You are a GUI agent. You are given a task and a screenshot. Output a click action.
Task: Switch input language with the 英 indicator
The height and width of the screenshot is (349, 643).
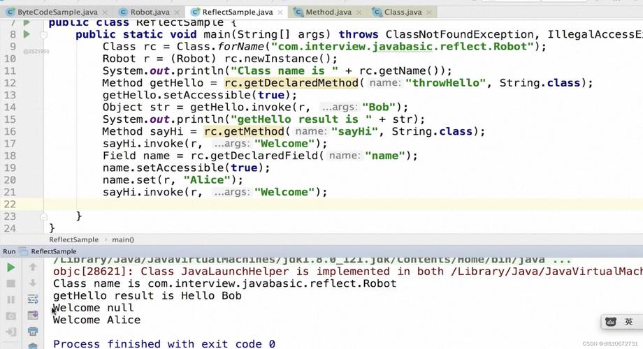[x=628, y=322]
